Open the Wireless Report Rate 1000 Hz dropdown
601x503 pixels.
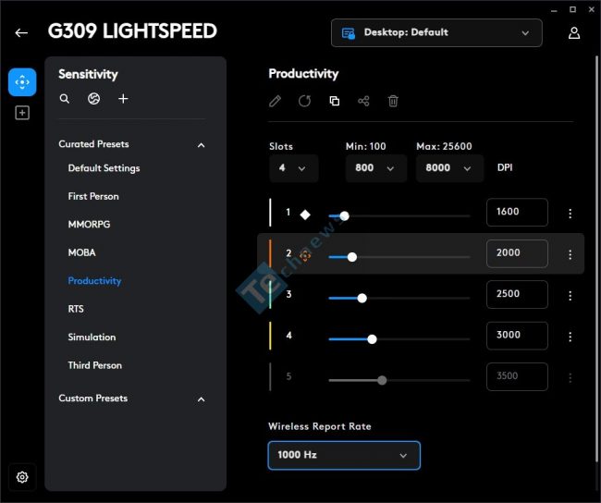344,455
